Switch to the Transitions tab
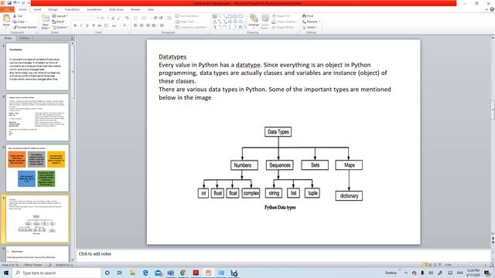This screenshot has width=495, height=278. coord(72,9)
